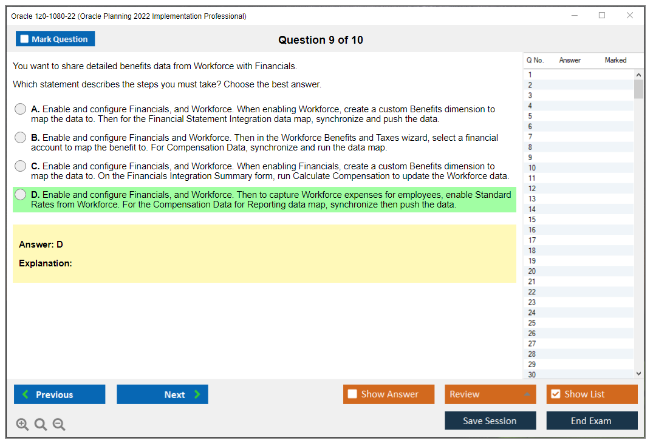Viewport: 653px width, 446px height.
Task: Click the down arrow on the question list scrollbar
Action: 638,373
